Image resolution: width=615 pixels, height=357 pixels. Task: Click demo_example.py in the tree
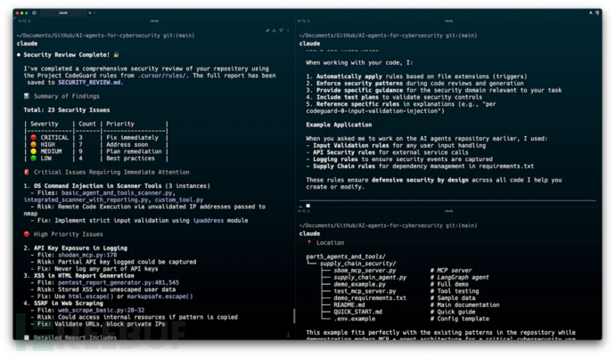coord(360,284)
